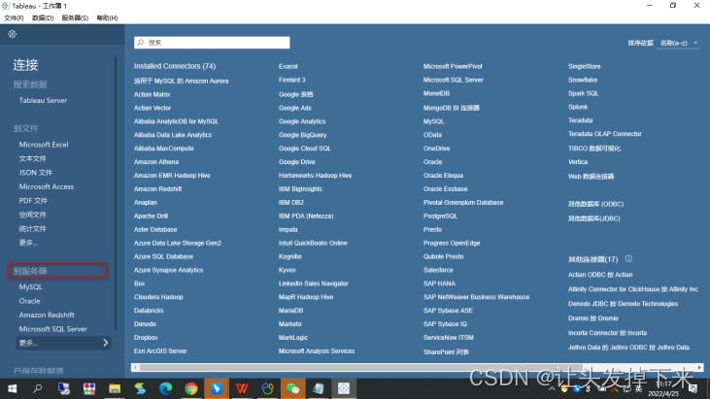Select OData connector

tap(432, 135)
